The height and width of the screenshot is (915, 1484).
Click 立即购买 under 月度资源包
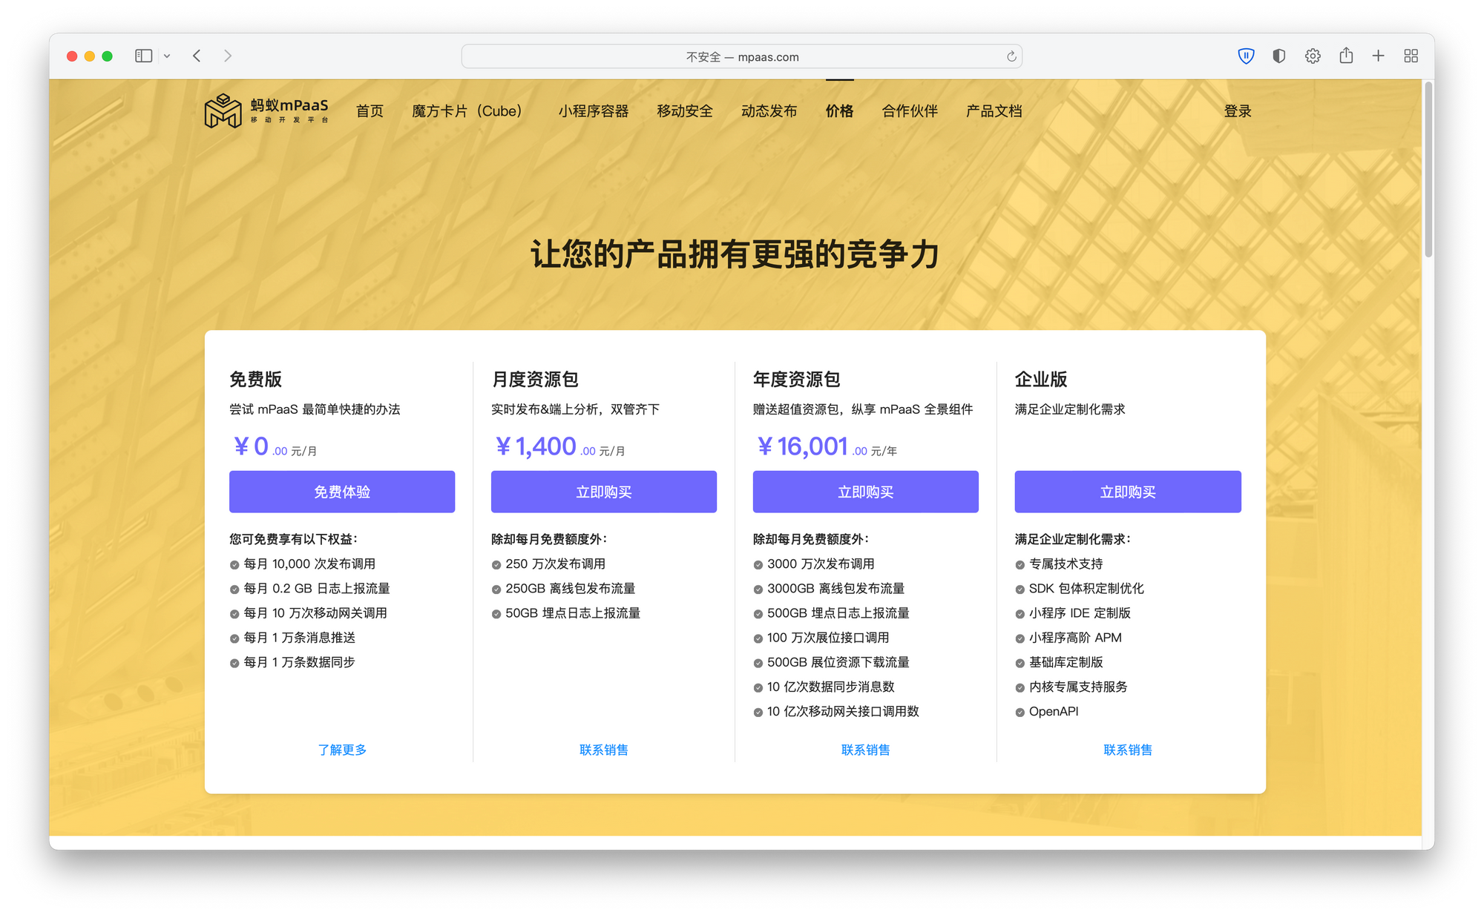604,492
